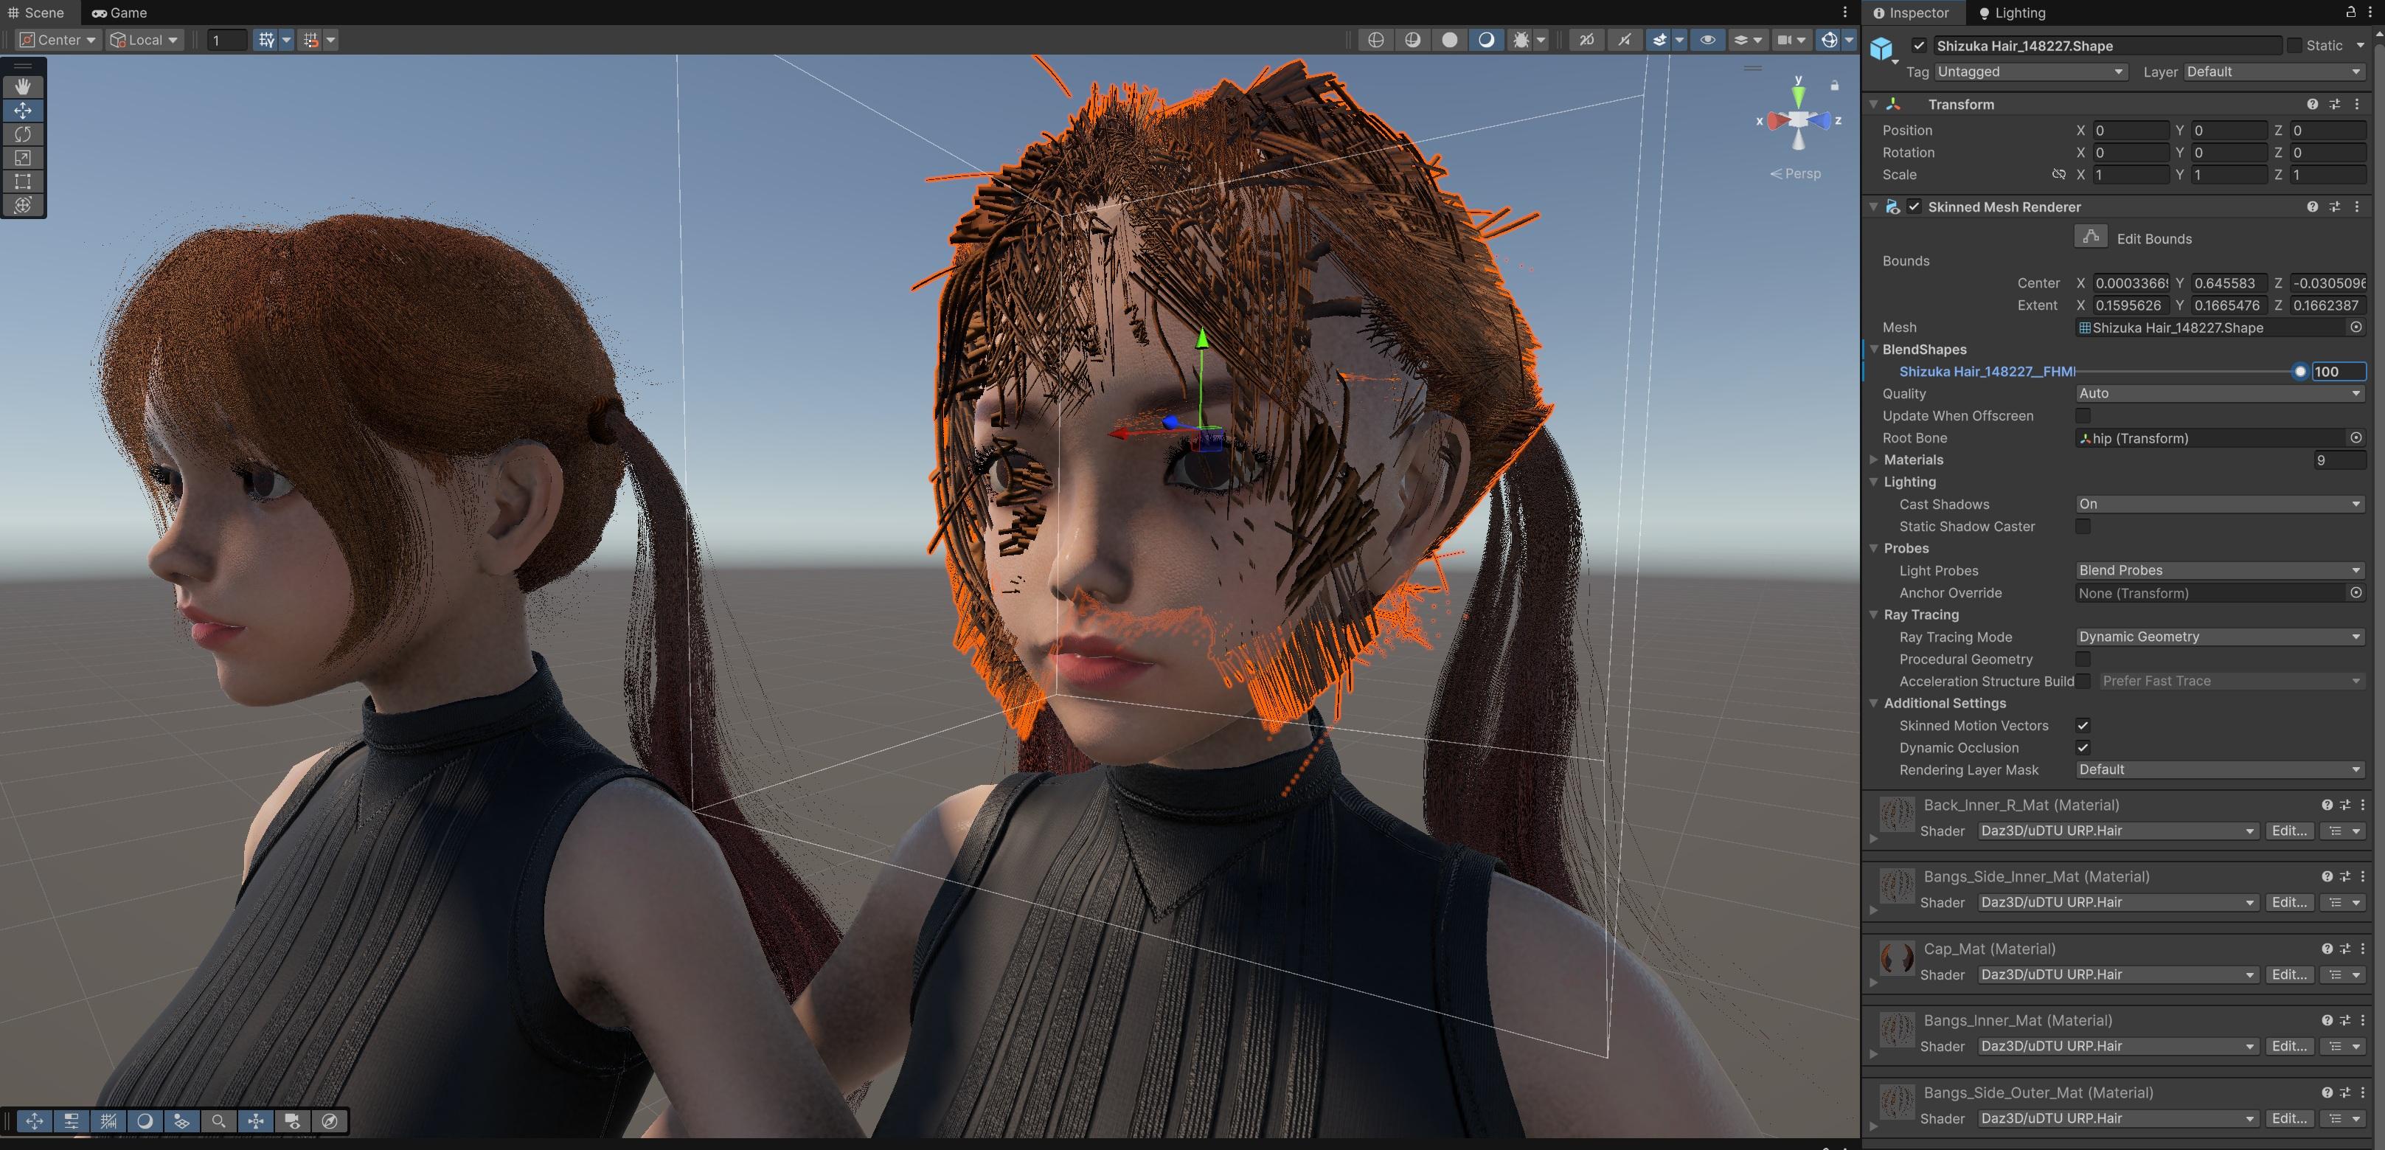Enable Update When Offscreen checkbox
Image resolution: width=2385 pixels, height=1150 pixels.
point(2082,416)
